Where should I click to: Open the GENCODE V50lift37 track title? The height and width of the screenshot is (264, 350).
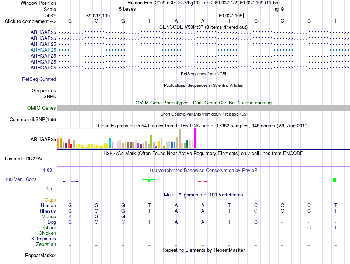point(203,27)
